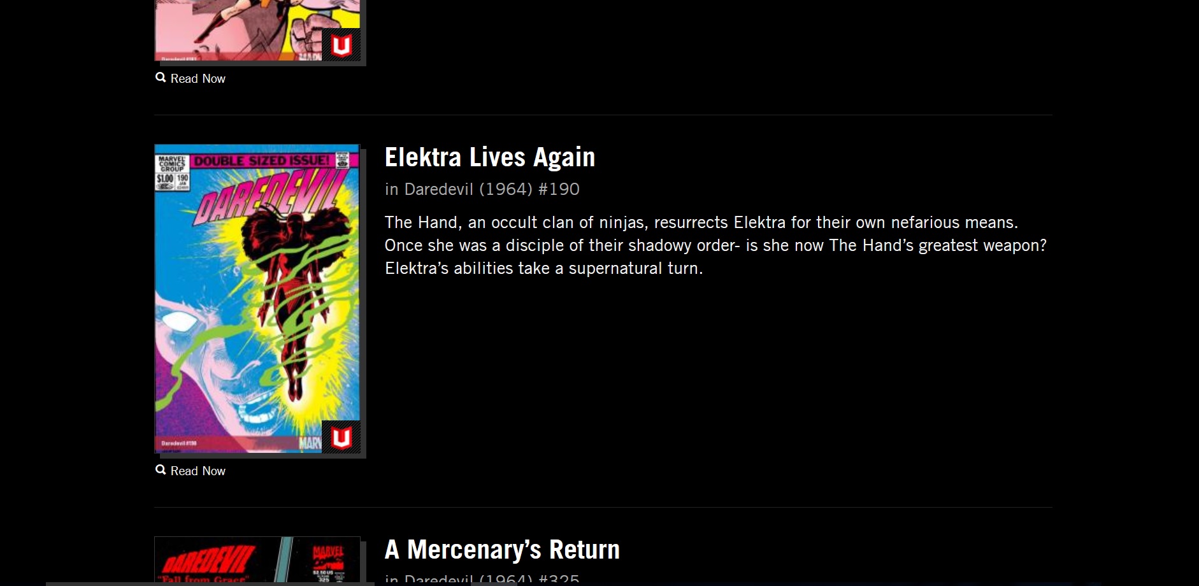Viewport: 1199px width, 586px height.
Task: Select the Fall from Grace Daredevil cover thumbnail
Action: pyautogui.click(x=257, y=559)
